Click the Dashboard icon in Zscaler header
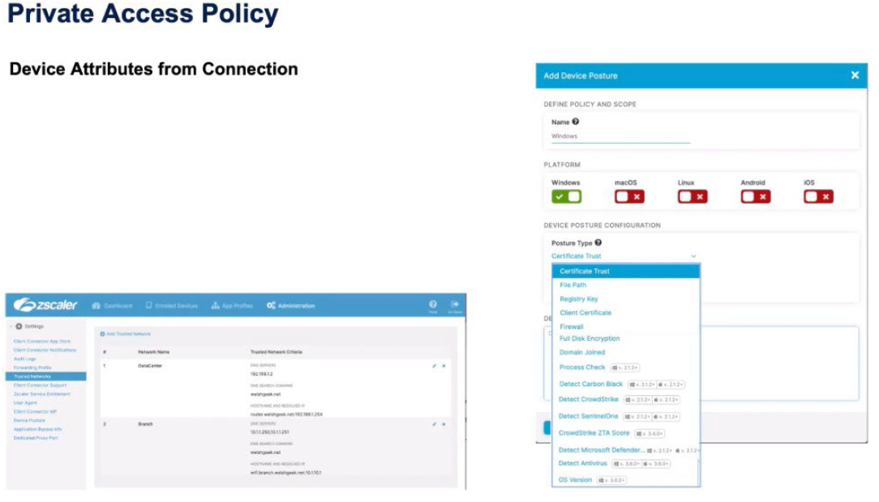 click(x=96, y=306)
